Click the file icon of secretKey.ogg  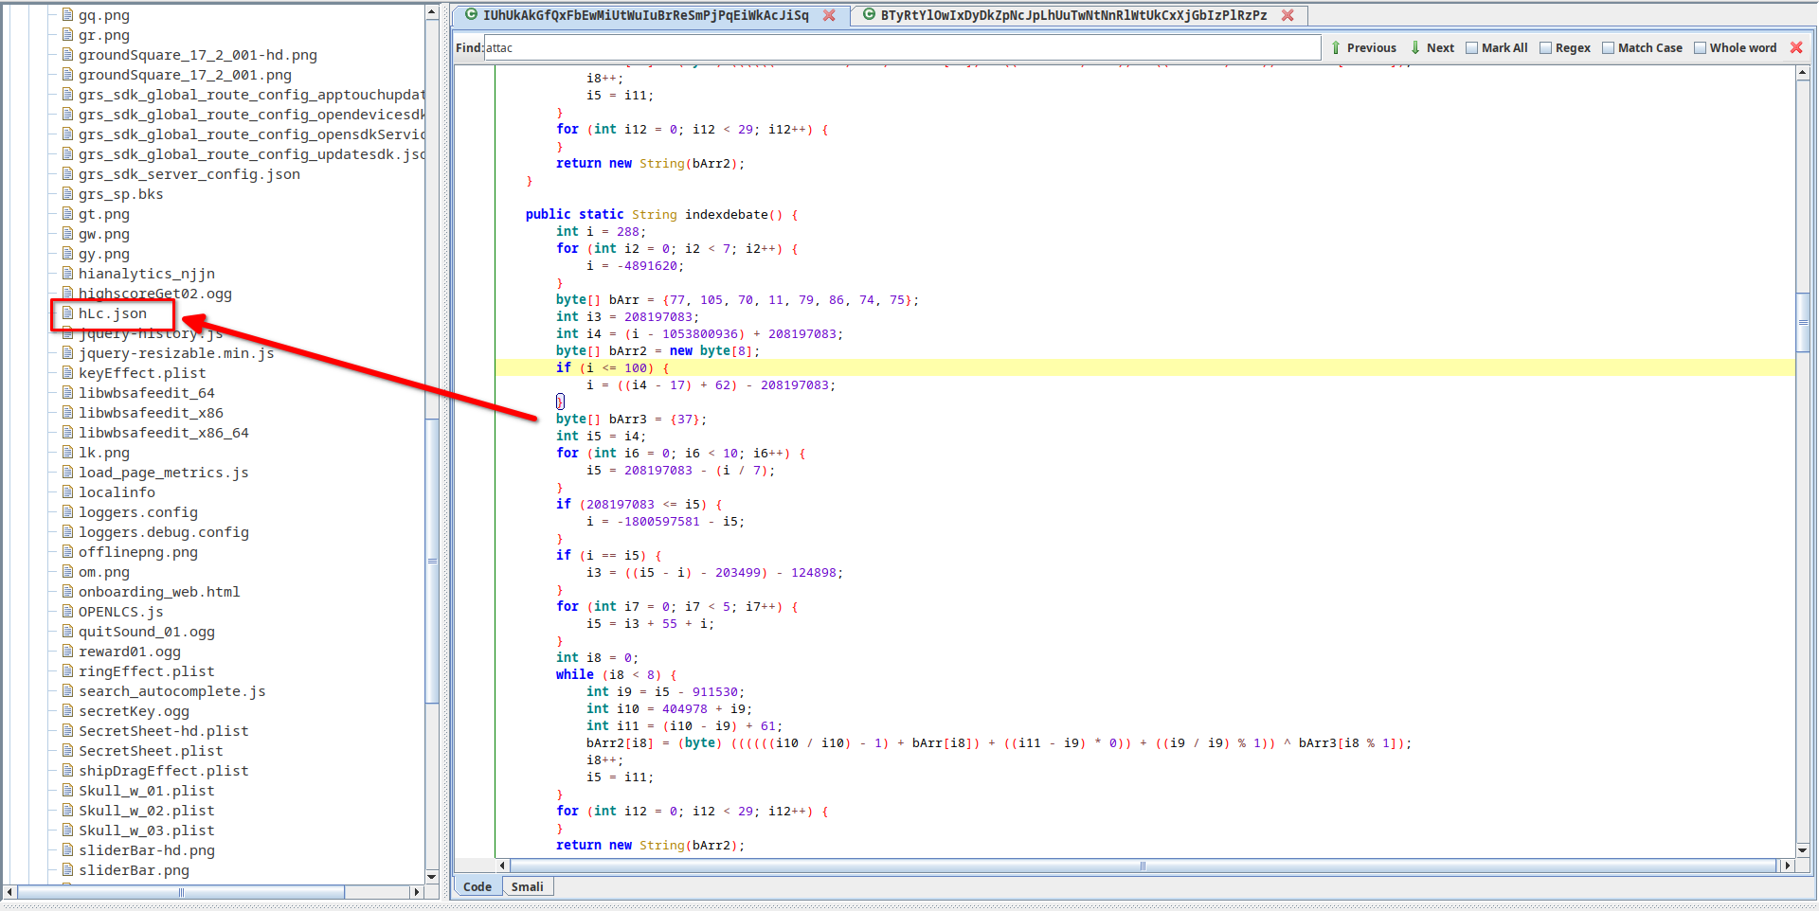click(x=68, y=711)
